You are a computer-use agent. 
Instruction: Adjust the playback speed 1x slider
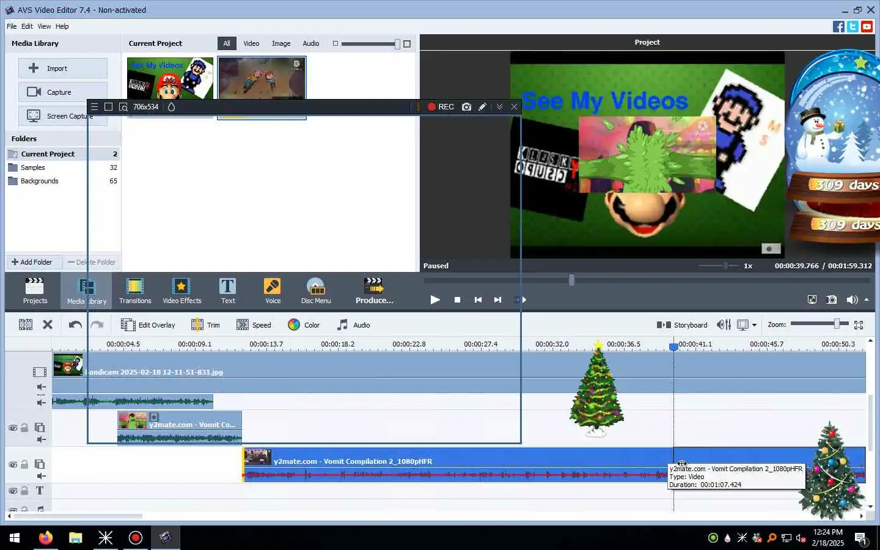pyautogui.click(x=725, y=266)
